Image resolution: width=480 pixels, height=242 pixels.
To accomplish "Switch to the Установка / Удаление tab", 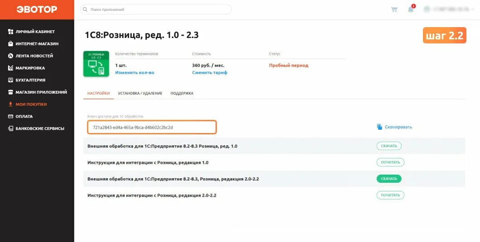I will (x=140, y=93).
